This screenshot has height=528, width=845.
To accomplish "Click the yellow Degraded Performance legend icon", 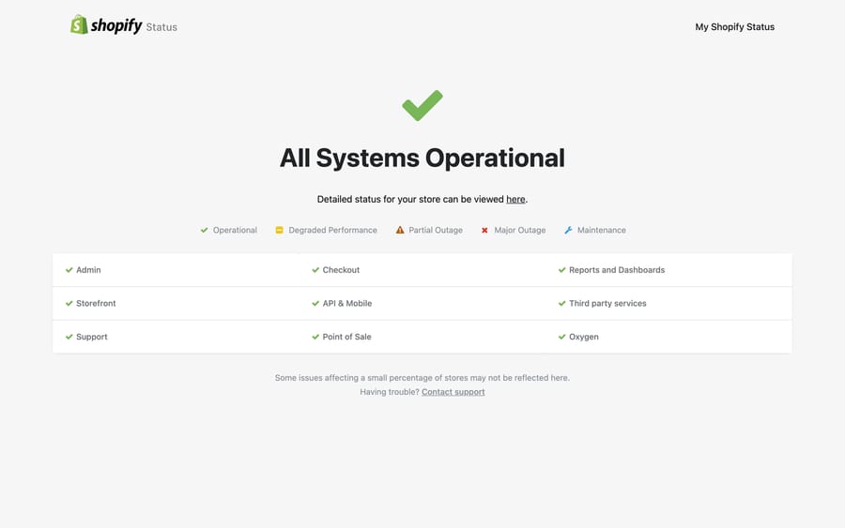I will coord(279,231).
